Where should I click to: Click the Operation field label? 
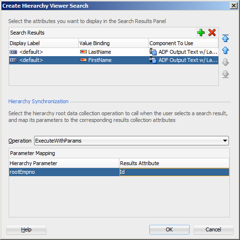point(20,141)
